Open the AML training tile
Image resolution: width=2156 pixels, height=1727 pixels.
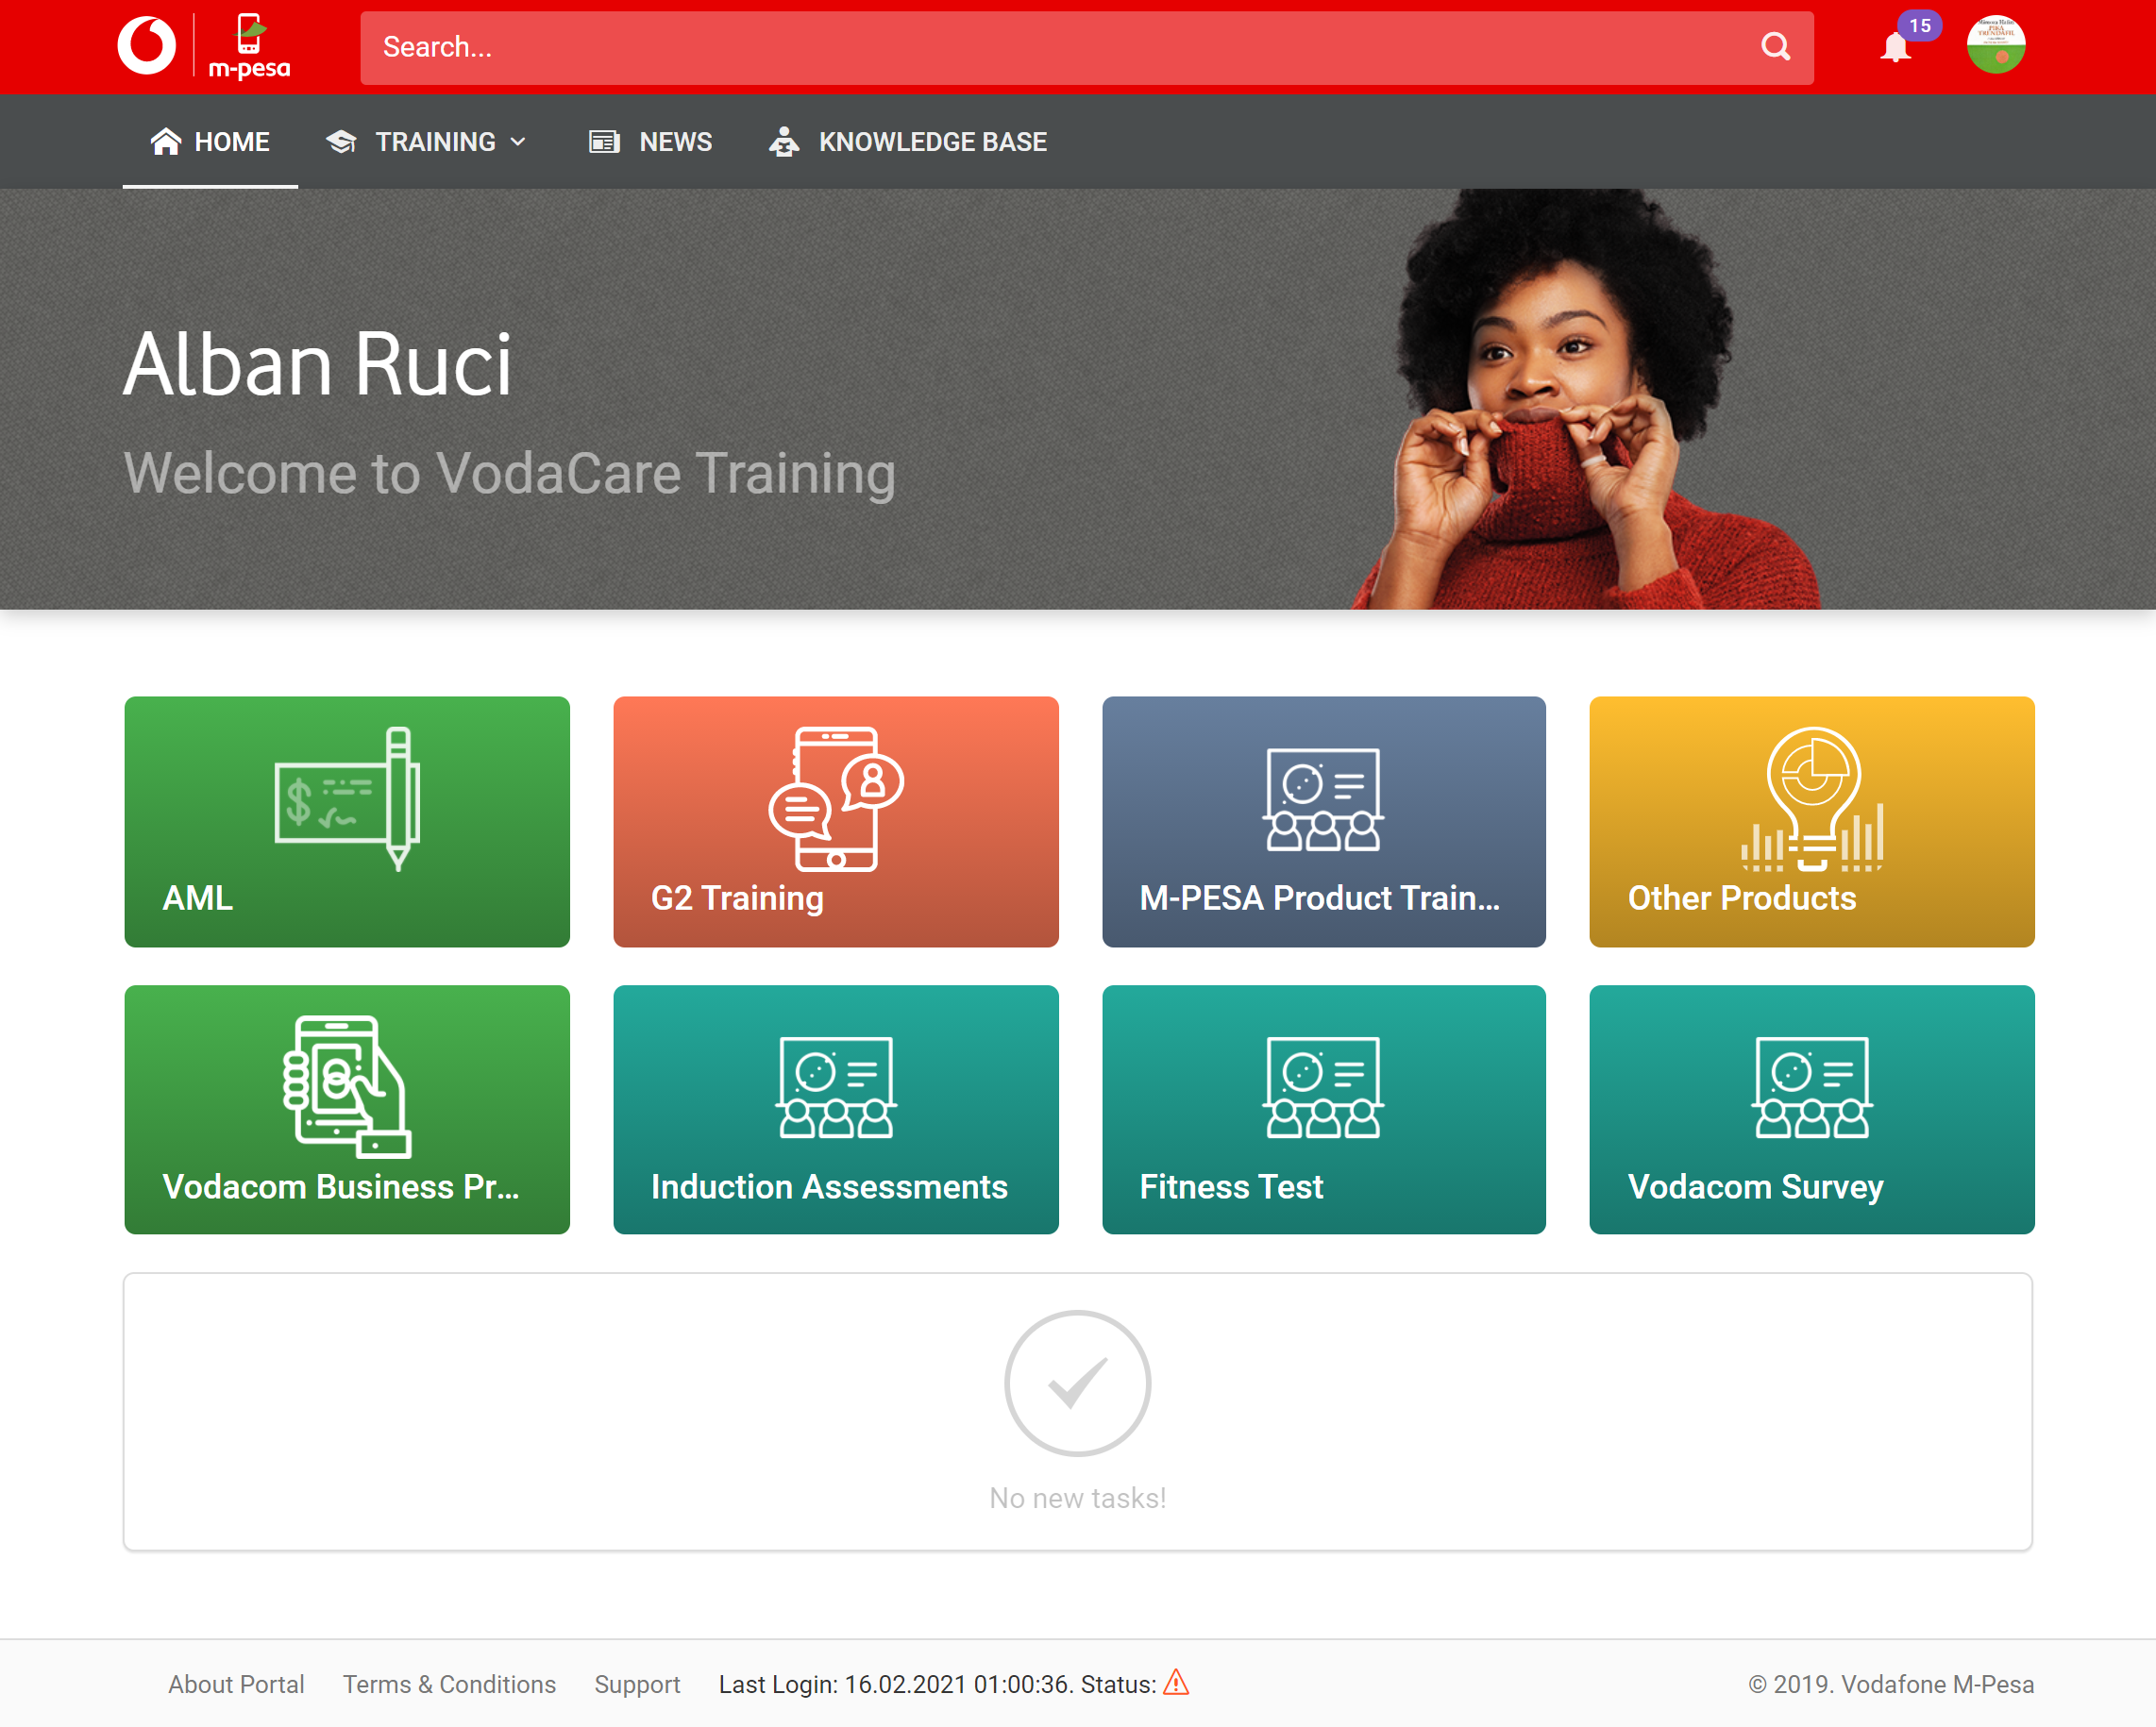tap(347, 821)
